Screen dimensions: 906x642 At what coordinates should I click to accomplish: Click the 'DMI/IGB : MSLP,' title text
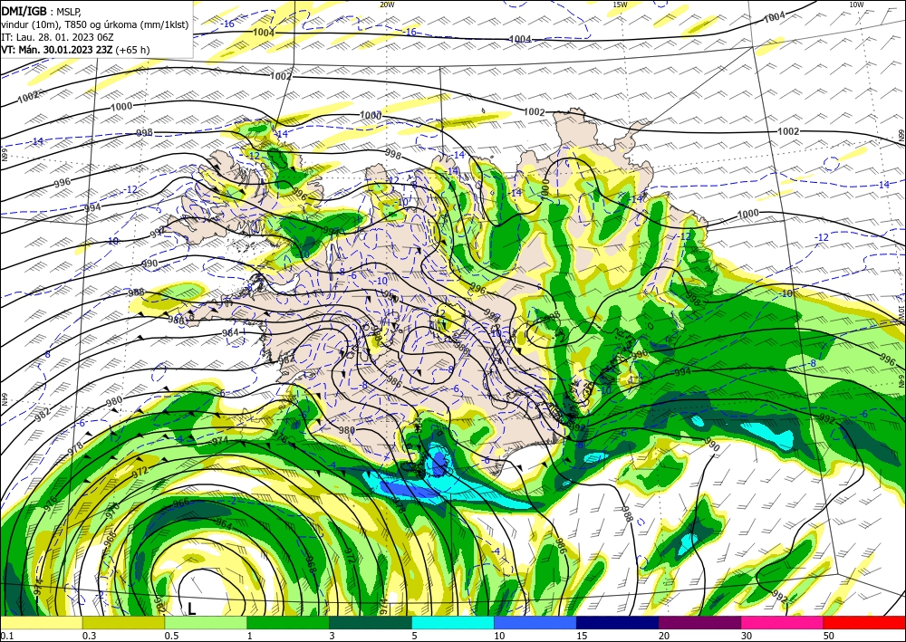click(42, 11)
